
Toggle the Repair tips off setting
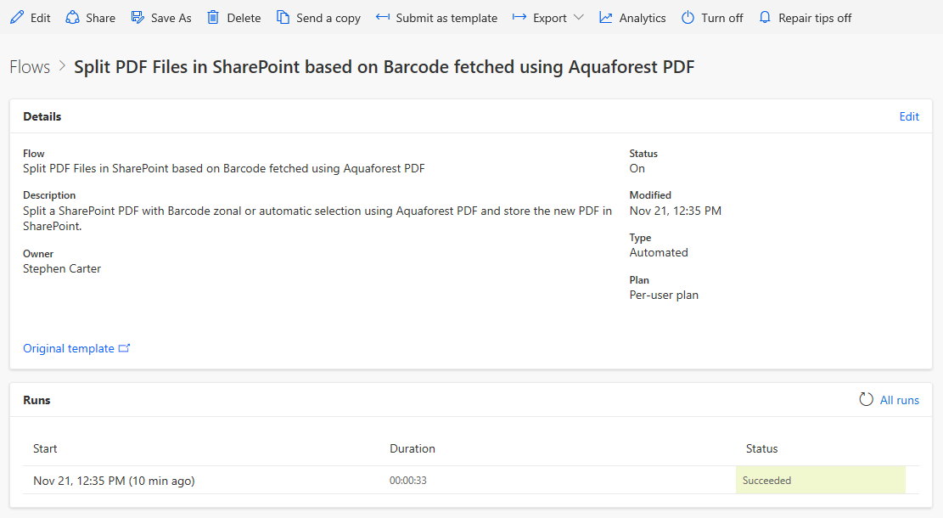(x=815, y=18)
